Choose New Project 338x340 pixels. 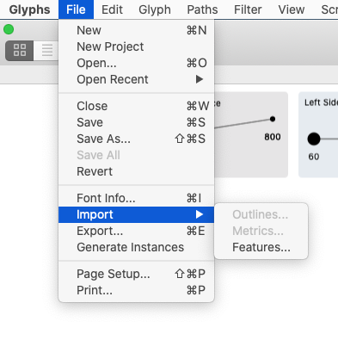(x=136, y=46)
